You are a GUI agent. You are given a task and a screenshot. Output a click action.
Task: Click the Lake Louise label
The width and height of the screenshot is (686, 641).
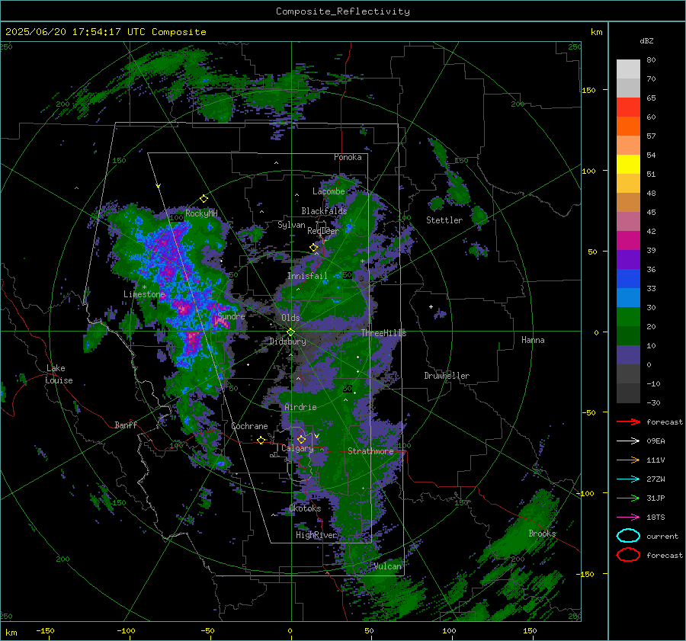(x=59, y=374)
